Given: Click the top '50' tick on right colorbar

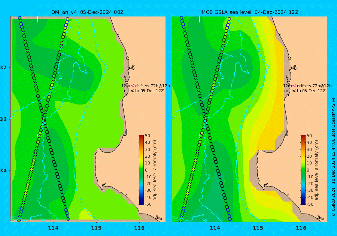Looking at the screenshot, I should (x=309, y=136).
